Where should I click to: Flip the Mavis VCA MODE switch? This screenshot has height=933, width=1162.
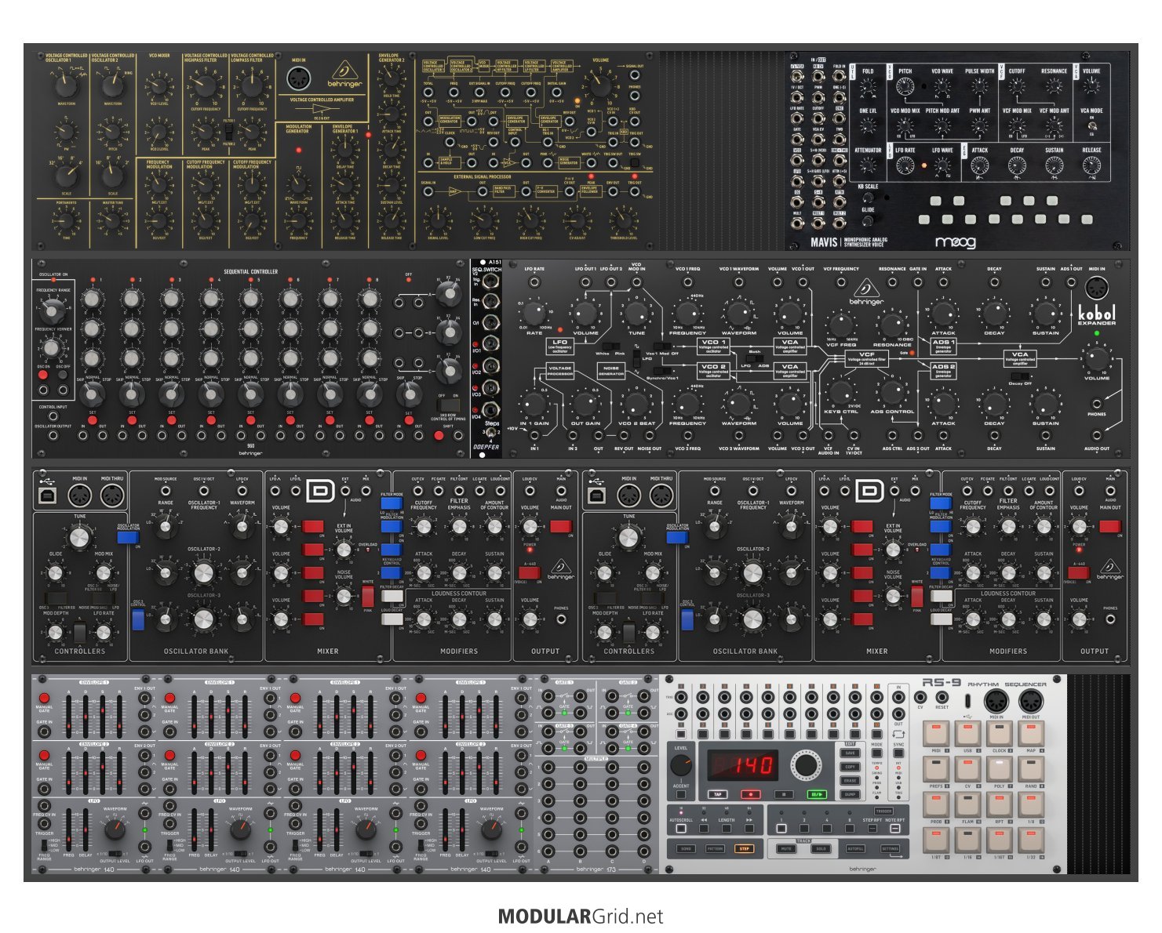pos(1092,126)
